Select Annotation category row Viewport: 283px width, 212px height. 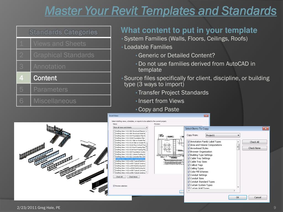coord(64,66)
